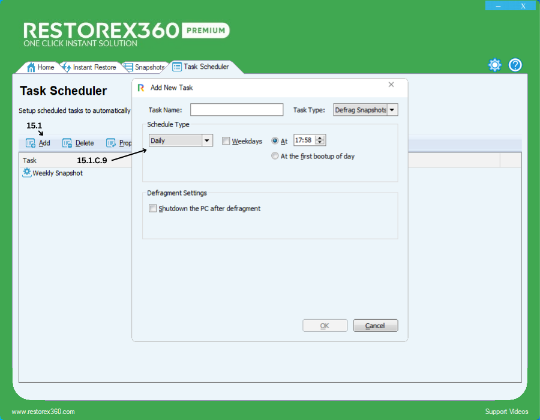Open the Task Type dropdown

392,110
